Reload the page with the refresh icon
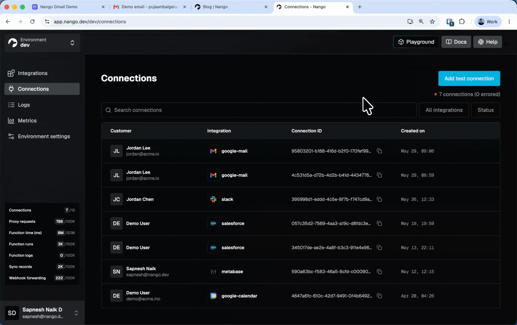This screenshot has height=325, width=517. click(x=32, y=22)
